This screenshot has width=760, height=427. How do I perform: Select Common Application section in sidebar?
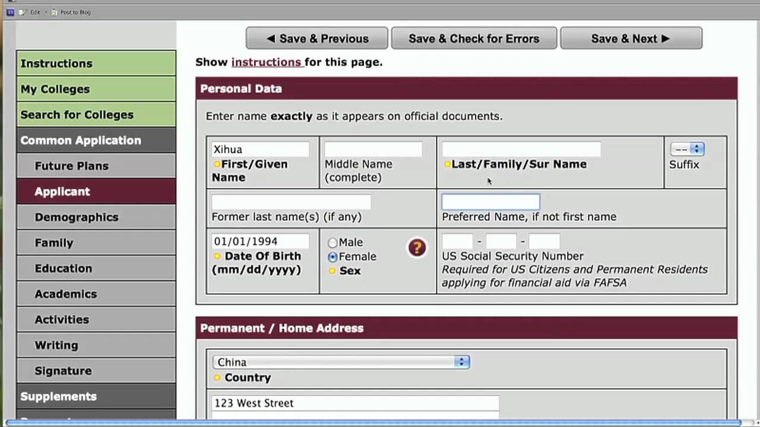pos(96,140)
